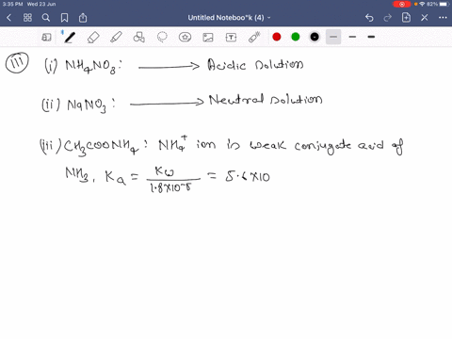Tap the time '3:35 PM' in status bar
Screen dimensions: 452x339
[x=12, y=4]
